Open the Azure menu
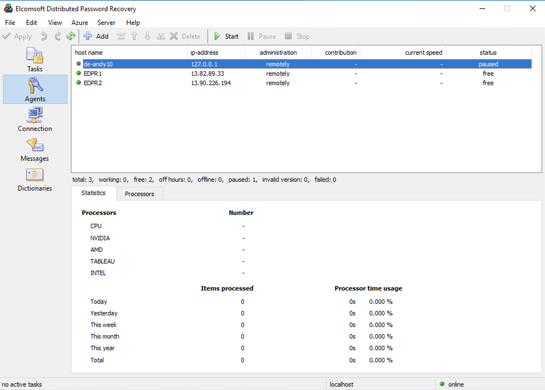The width and height of the screenshot is (545, 390). coord(80,23)
